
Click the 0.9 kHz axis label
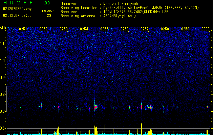pyautogui.click(x=3, y=78)
